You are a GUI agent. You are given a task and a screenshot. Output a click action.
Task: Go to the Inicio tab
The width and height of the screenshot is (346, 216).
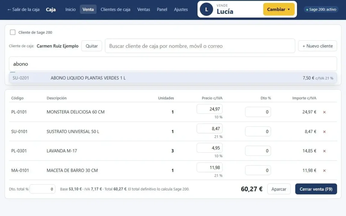(70, 10)
